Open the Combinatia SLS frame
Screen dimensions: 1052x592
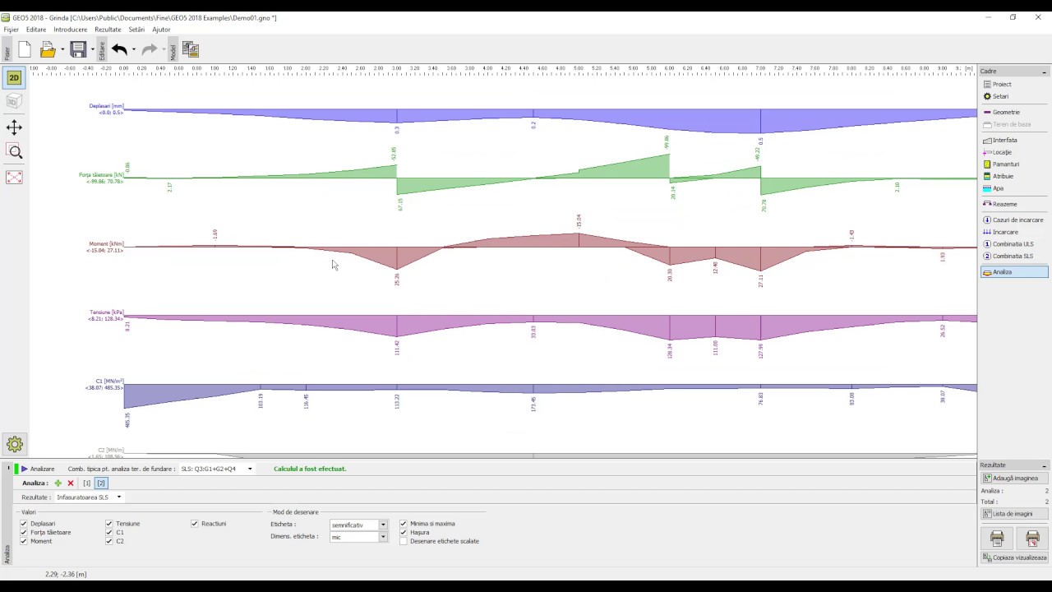pos(1014,256)
